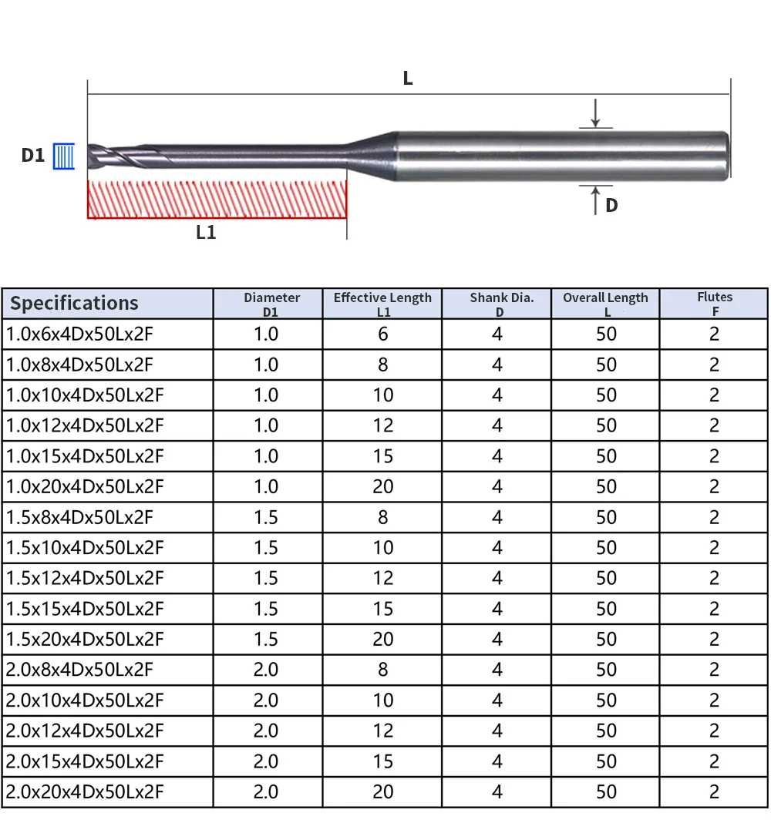Click the red hatched effective length area
This screenshot has height=840, width=771.
pyautogui.click(x=217, y=200)
